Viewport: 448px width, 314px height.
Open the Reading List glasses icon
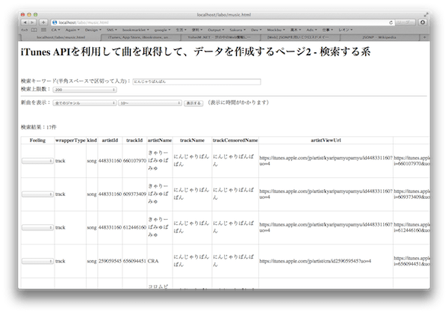[x=25, y=30]
